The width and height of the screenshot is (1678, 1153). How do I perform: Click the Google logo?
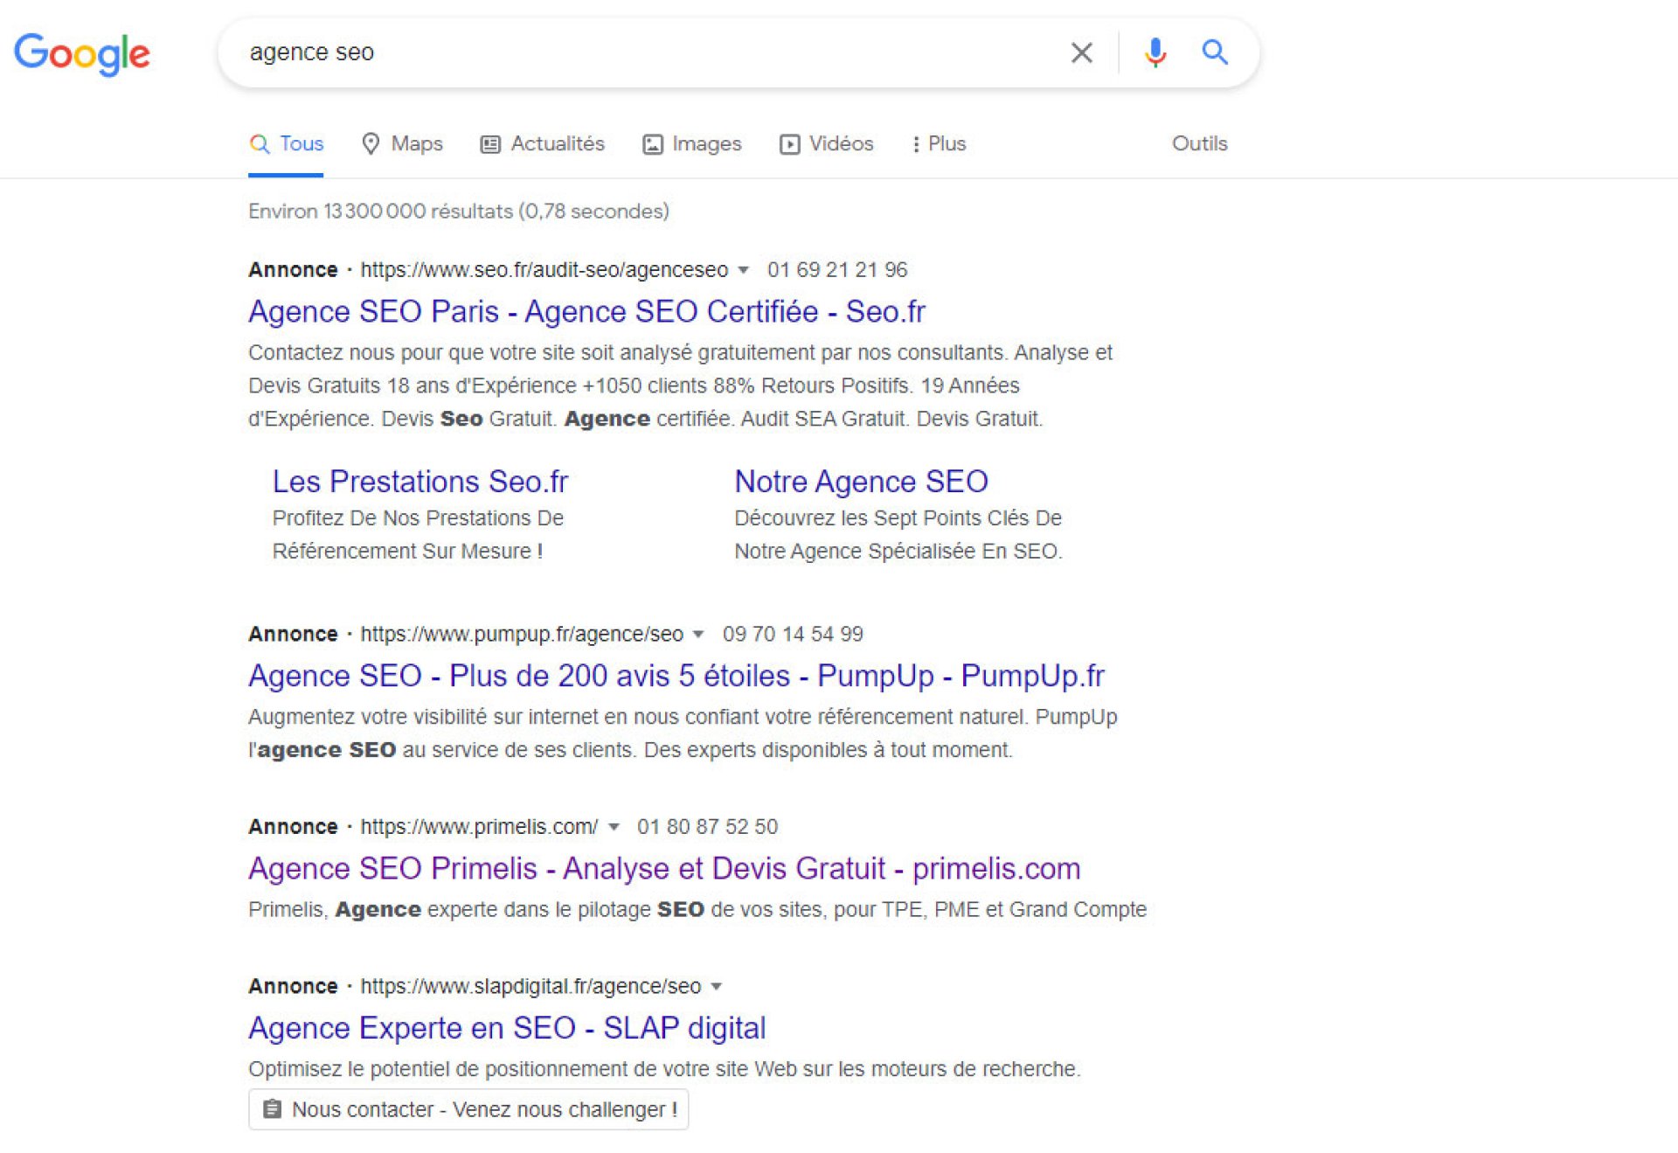pos(82,54)
